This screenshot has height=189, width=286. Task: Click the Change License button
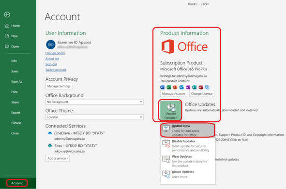click(x=202, y=93)
